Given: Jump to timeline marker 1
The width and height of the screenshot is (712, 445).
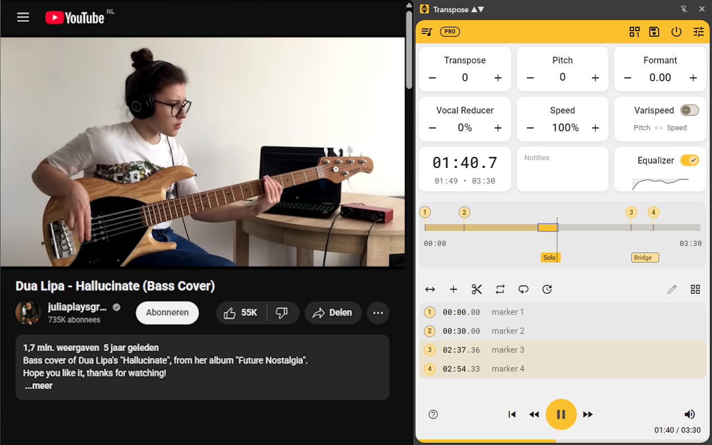Looking at the screenshot, I should [425, 212].
